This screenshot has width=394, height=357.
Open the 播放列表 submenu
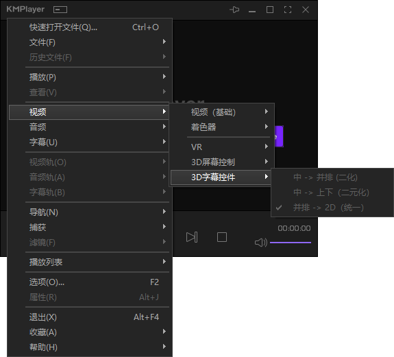coord(90,262)
